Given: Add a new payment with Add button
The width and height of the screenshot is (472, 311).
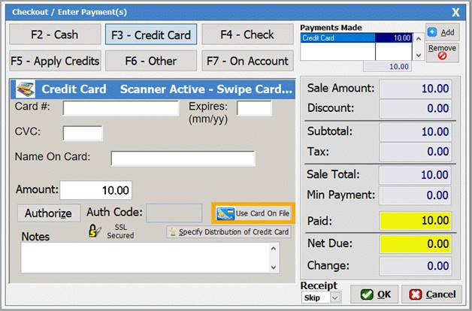Looking at the screenshot, I should point(441,32).
